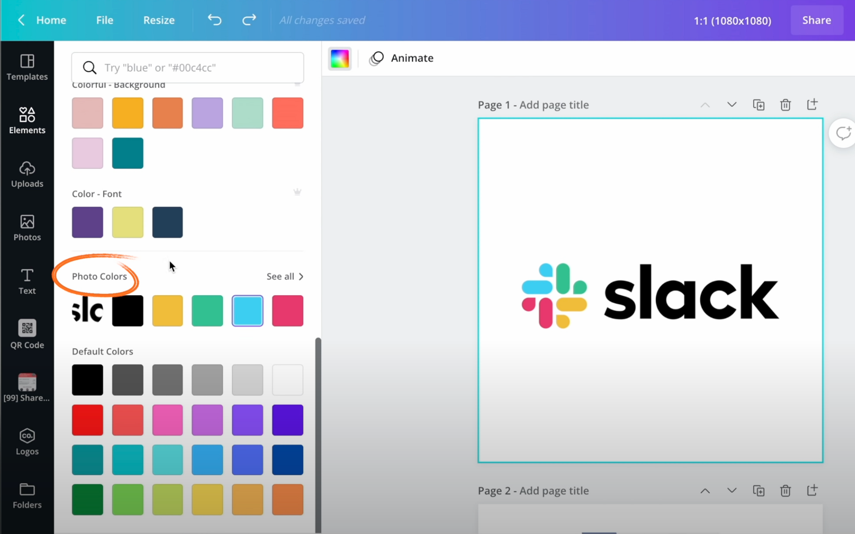Open the File menu
The height and width of the screenshot is (534, 855).
coord(104,20)
